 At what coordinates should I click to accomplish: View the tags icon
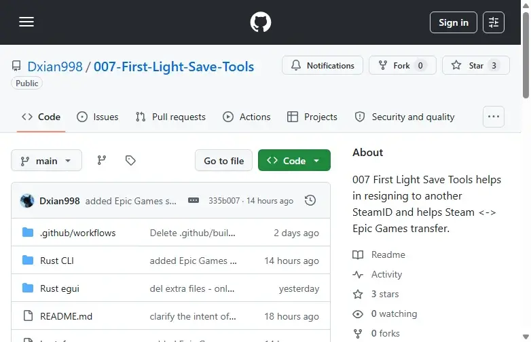click(x=130, y=160)
